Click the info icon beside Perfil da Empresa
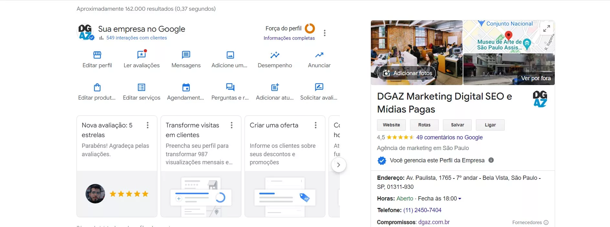The image size is (610, 227). coord(491,160)
